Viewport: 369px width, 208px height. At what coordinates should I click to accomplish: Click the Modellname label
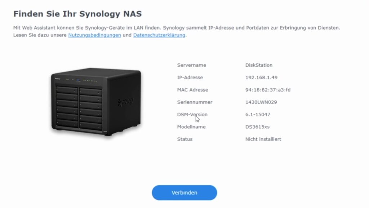[191, 127]
